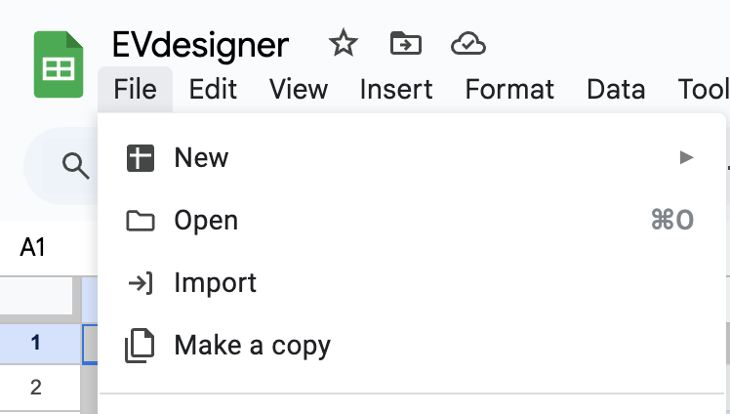Open the Edit menu
Screen dimensions: 730x414
[213, 89]
